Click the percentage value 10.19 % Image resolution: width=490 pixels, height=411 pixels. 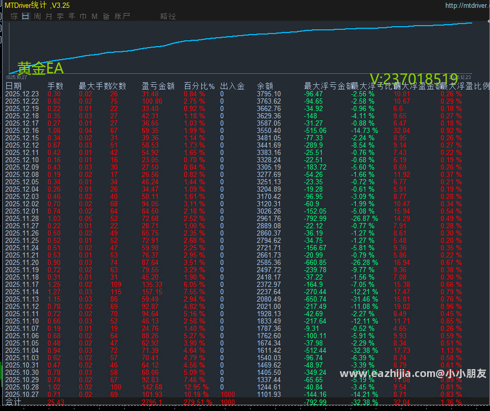point(196,394)
